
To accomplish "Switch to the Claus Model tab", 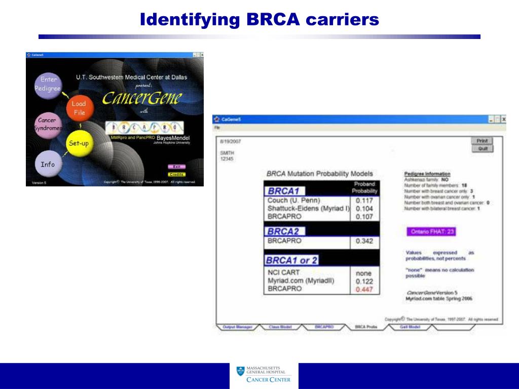I will tap(280, 327).
